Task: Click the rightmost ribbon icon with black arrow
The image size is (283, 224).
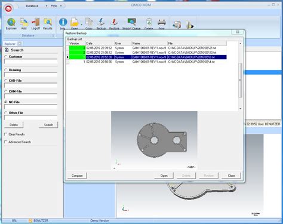Action: 189,25
